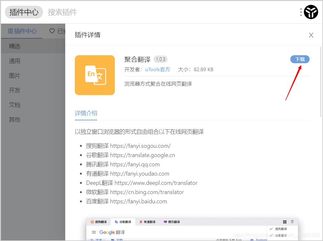Click the hamburger menu icon beside the Google logo
The width and height of the screenshot is (323, 241).
[x=94, y=232]
